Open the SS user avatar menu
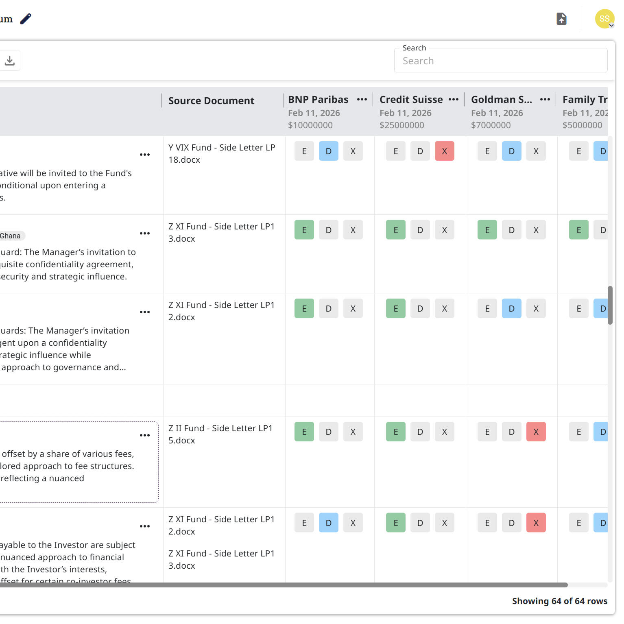Viewport: 624px width, 624px height. pyautogui.click(x=604, y=19)
